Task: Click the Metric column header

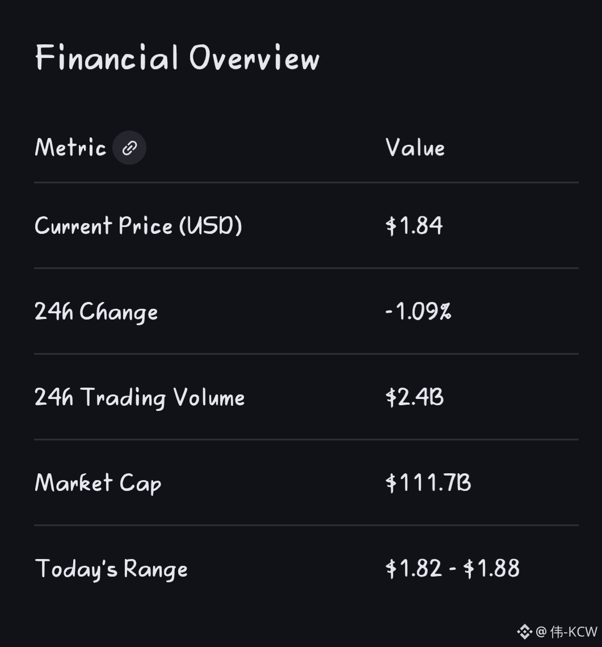Action: (x=70, y=148)
